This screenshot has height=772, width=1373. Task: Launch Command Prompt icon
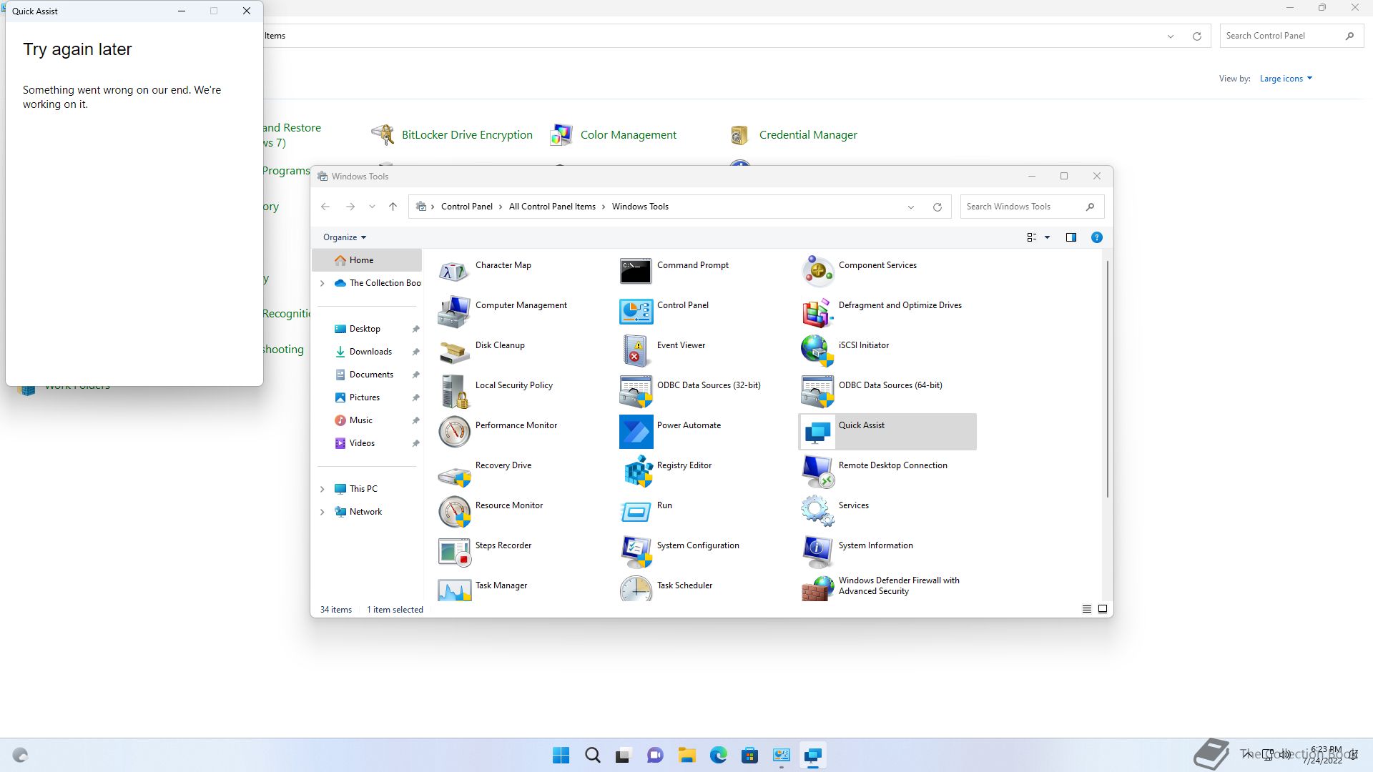pyautogui.click(x=636, y=272)
